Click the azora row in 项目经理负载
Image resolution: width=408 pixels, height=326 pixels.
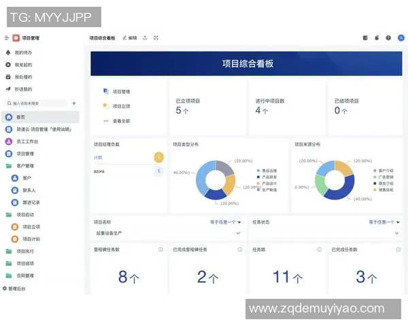129,171
